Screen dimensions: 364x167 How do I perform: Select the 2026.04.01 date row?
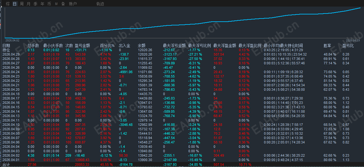coord(11,160)
